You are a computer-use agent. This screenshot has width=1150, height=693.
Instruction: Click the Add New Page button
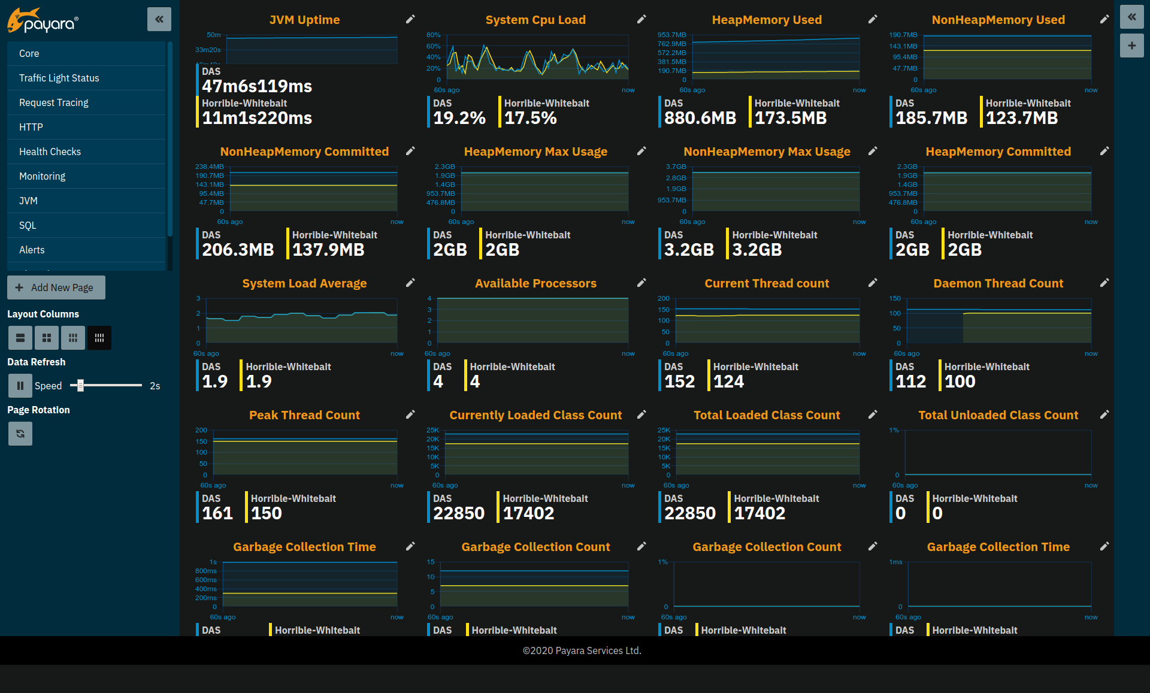(55, 288)
